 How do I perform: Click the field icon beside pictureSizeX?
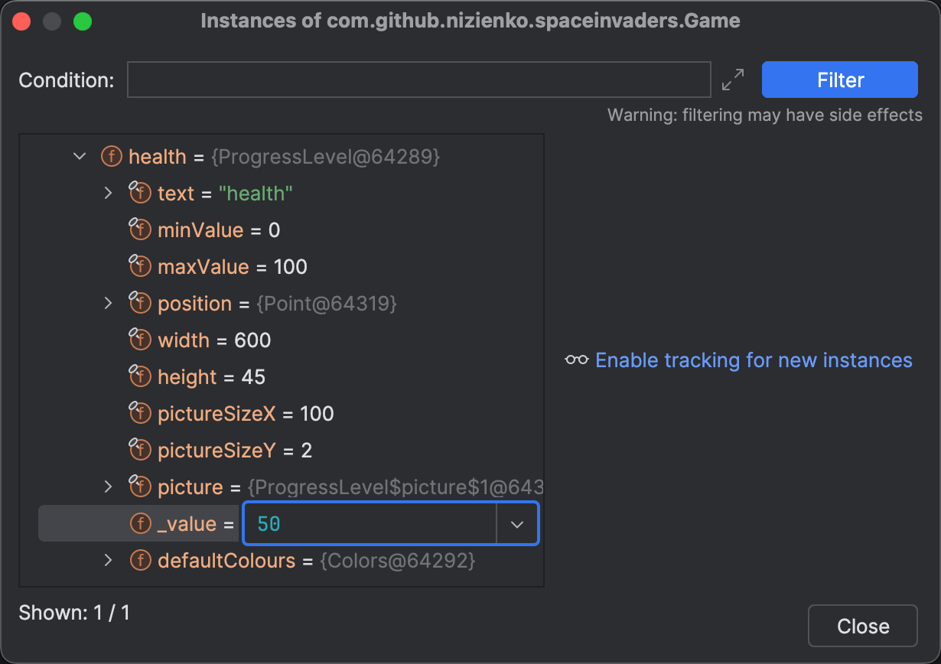tap(140, 414)
